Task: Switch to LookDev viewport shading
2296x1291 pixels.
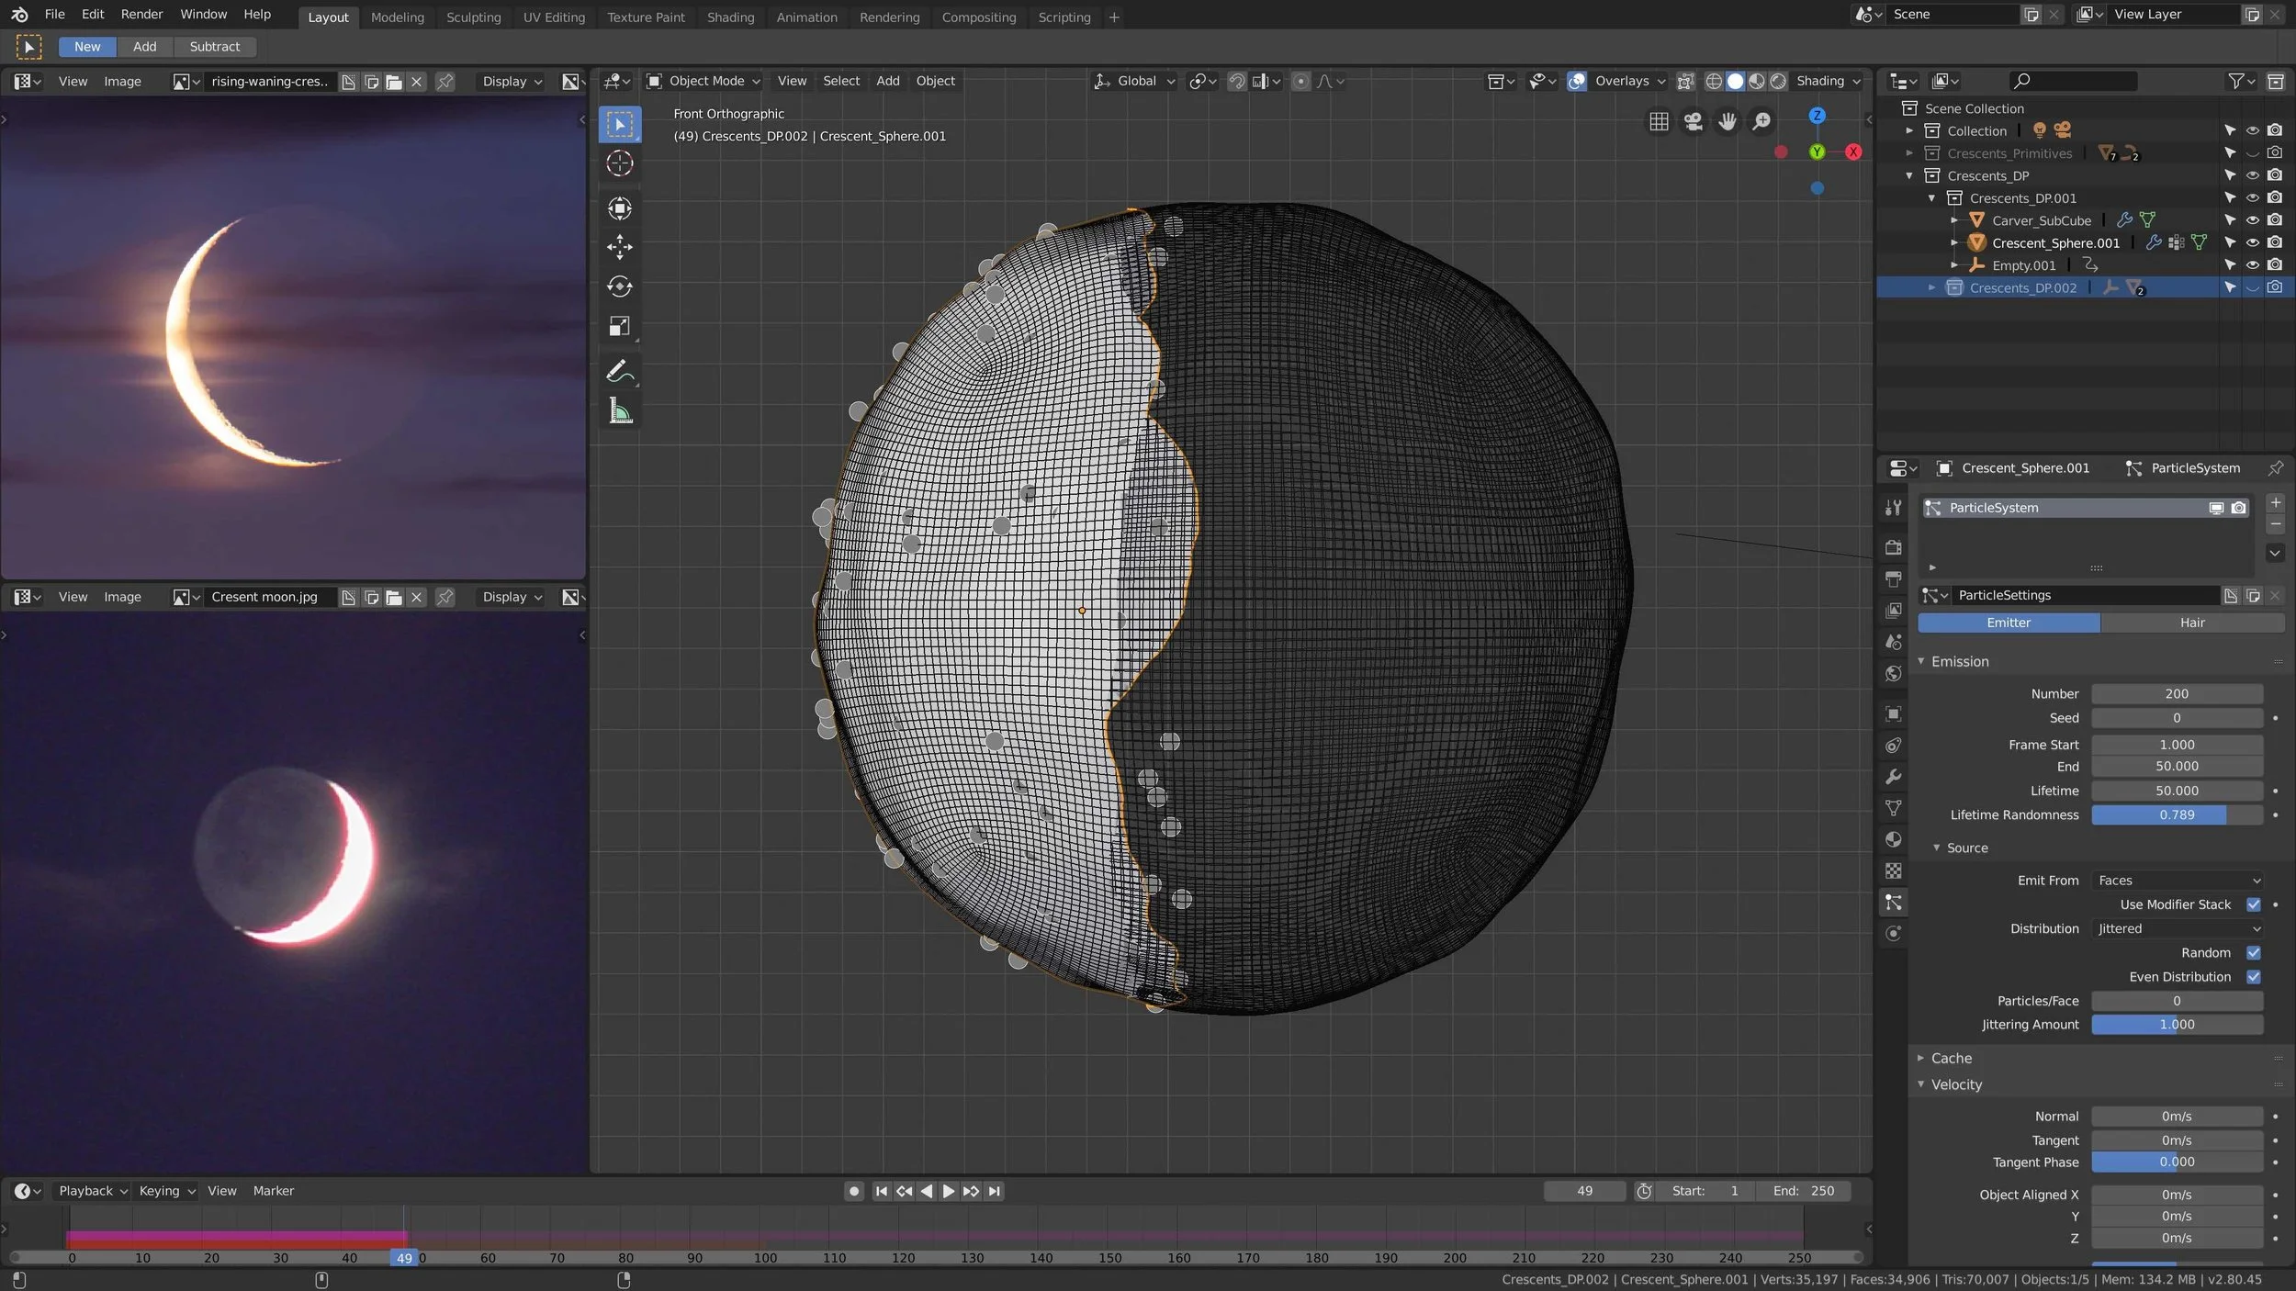Action: (1757, 81)
